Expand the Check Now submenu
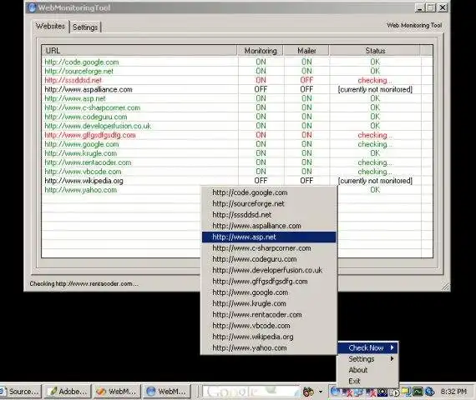This screenshot has width=476, height=400. (368, 347)
